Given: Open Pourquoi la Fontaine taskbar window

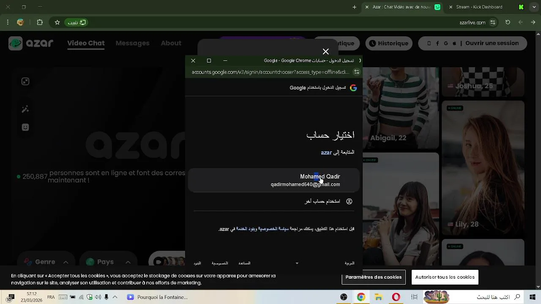Looking at the screenshot, I should tap(157, 297).
